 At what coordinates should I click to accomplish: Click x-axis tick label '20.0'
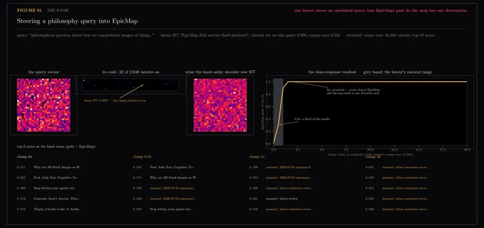467,150
